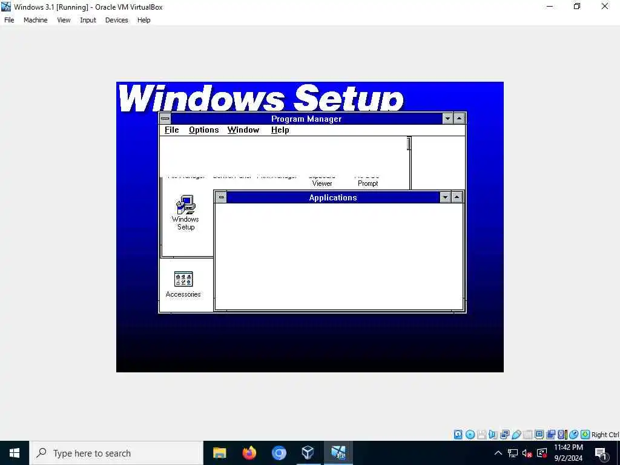Click the optical disk status icon
Screen dimensions: 620x465
pyautogui.click(x=470, y=435)
